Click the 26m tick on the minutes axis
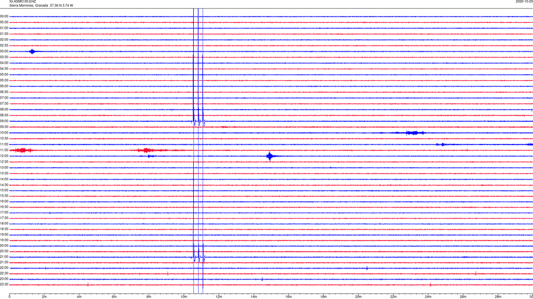This screenshot has height=299, width=533. click(463, 297)
